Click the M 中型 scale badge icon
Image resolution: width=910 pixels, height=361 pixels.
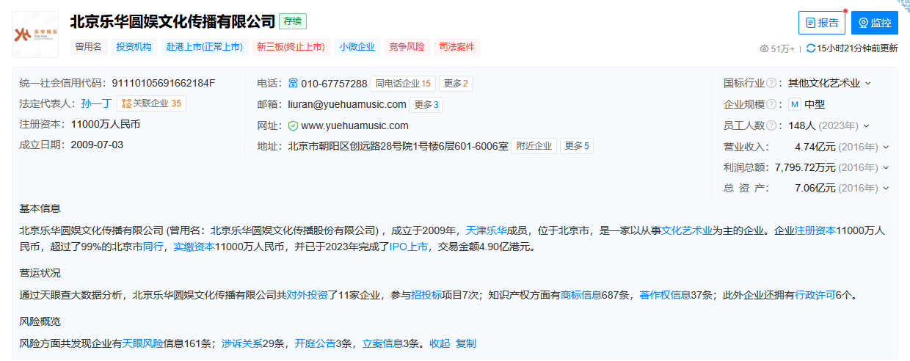click(x=794, y=104)
